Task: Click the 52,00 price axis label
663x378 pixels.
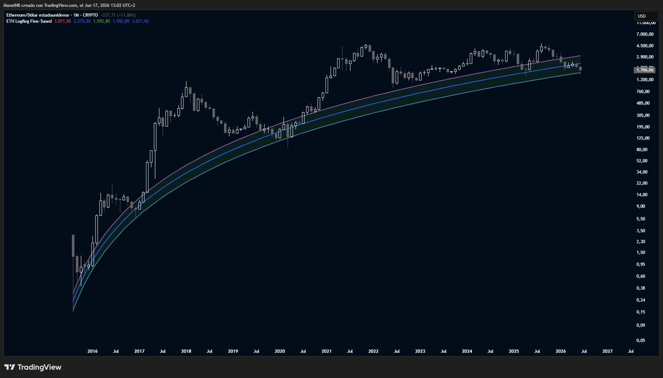Action: click(x=642, y=160)
